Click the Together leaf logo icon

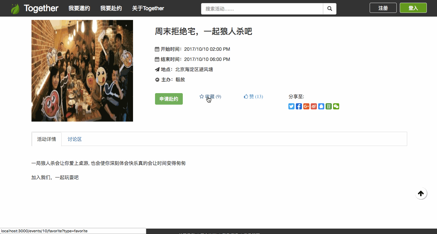point(16,9)
